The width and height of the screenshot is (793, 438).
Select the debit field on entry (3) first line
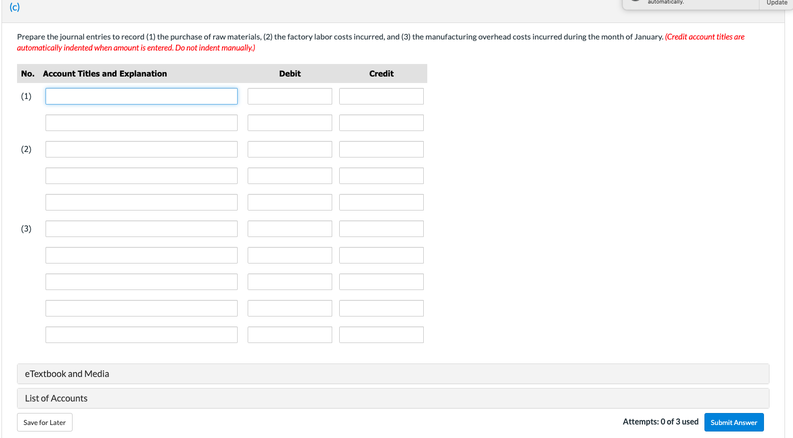(x=290, y=229)
